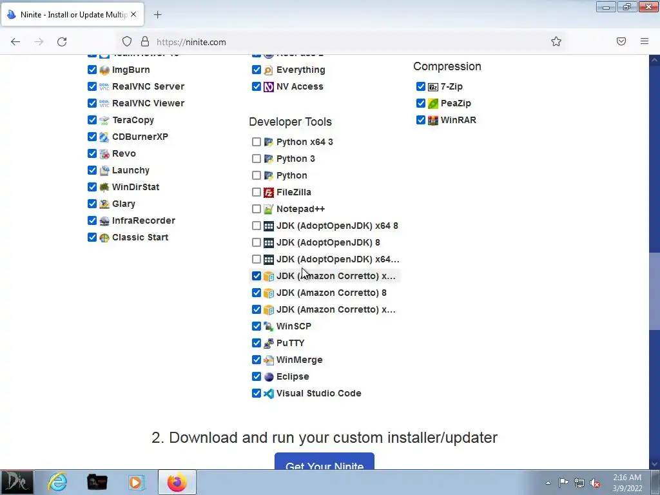The height and width of the screenshot is (495, 660).
Task: Close the Ninite tab
Action: coord(133,14)
